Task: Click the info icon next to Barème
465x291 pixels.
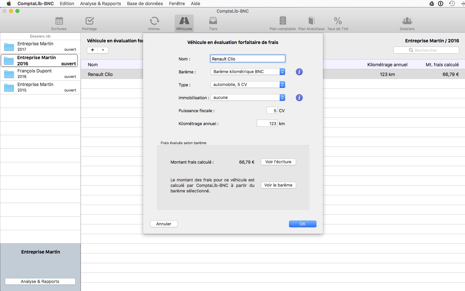Action: coord(299,72)
